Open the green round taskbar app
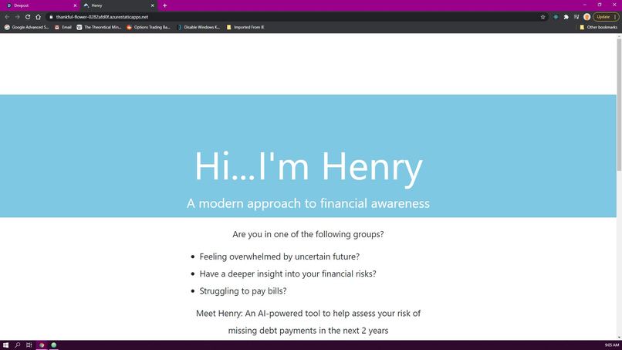The height and width of the screenshot is (350, 622). coord(53,345)
